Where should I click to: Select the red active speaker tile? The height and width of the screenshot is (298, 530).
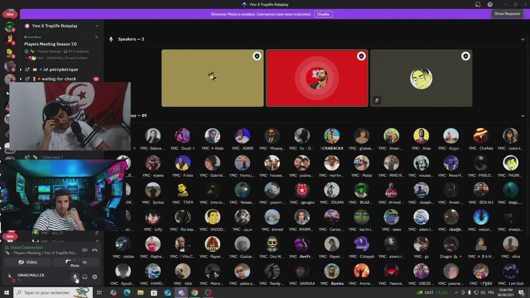[x=317, y=78]
